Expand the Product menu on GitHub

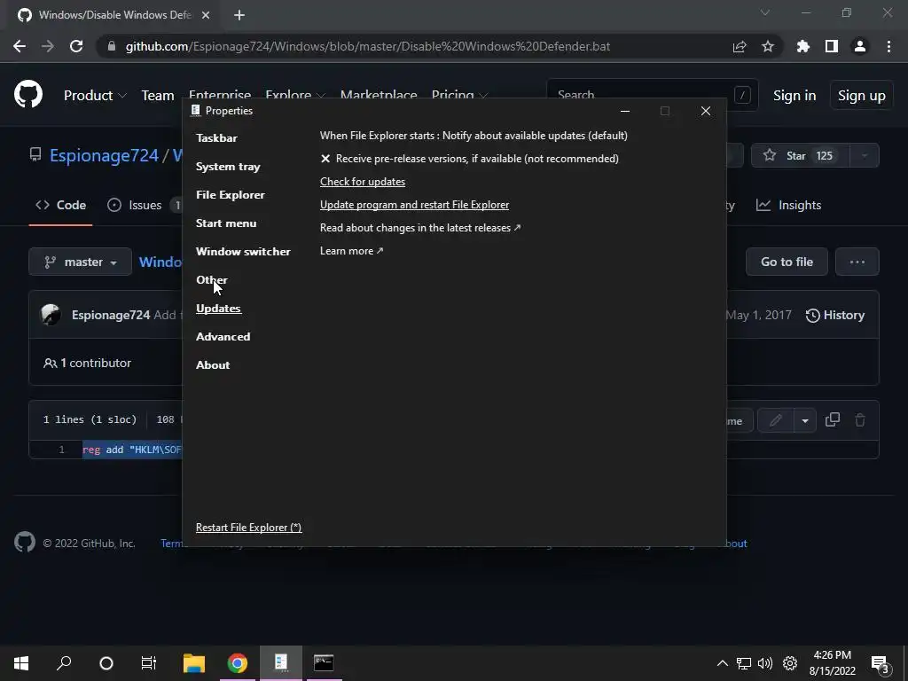pos(95,96)
